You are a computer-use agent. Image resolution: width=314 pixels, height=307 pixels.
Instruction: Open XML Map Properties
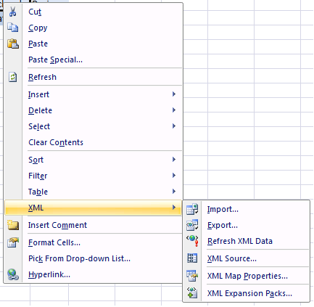tap(247, 276)
